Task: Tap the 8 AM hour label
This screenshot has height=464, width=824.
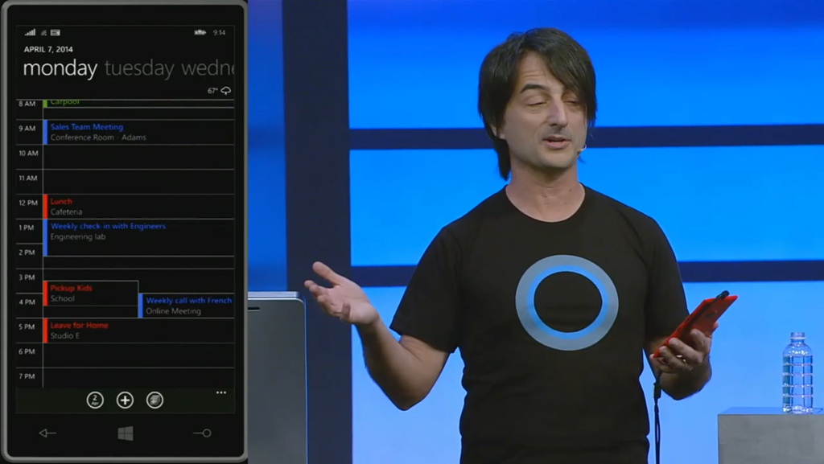Action: click(x=27, y=104)
